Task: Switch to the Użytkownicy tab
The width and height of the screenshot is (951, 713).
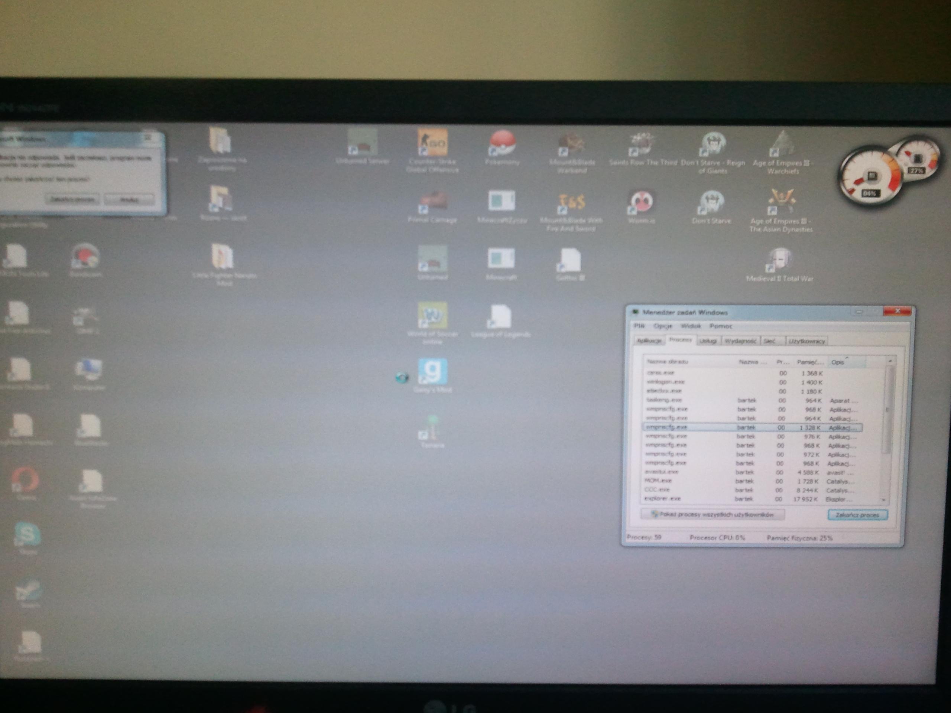Action: pos(806,341)
